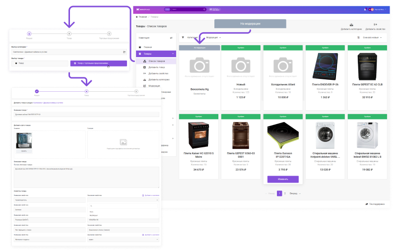Screen dimensions: 399x252
Task: Open 'Добавить товар' sidebar item
Action: pyautogui.click(x=157, y=66)
